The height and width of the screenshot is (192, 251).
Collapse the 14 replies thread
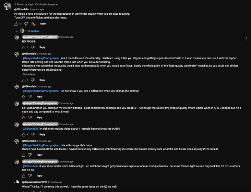click(x=33, y=31)
